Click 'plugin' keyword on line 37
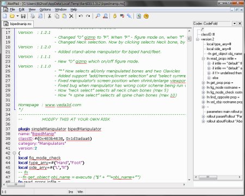 [24, 129]
